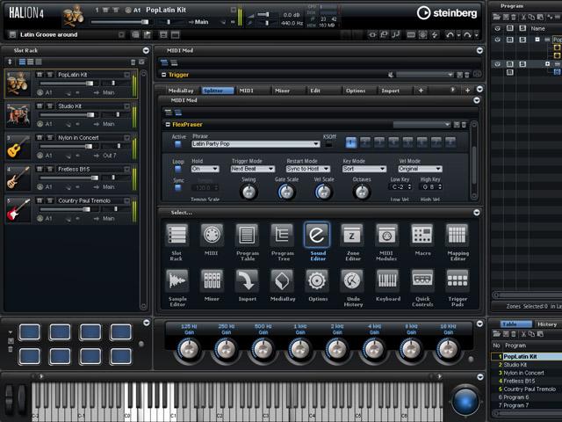Open the Key Mode dropdown

coord(364,169)
